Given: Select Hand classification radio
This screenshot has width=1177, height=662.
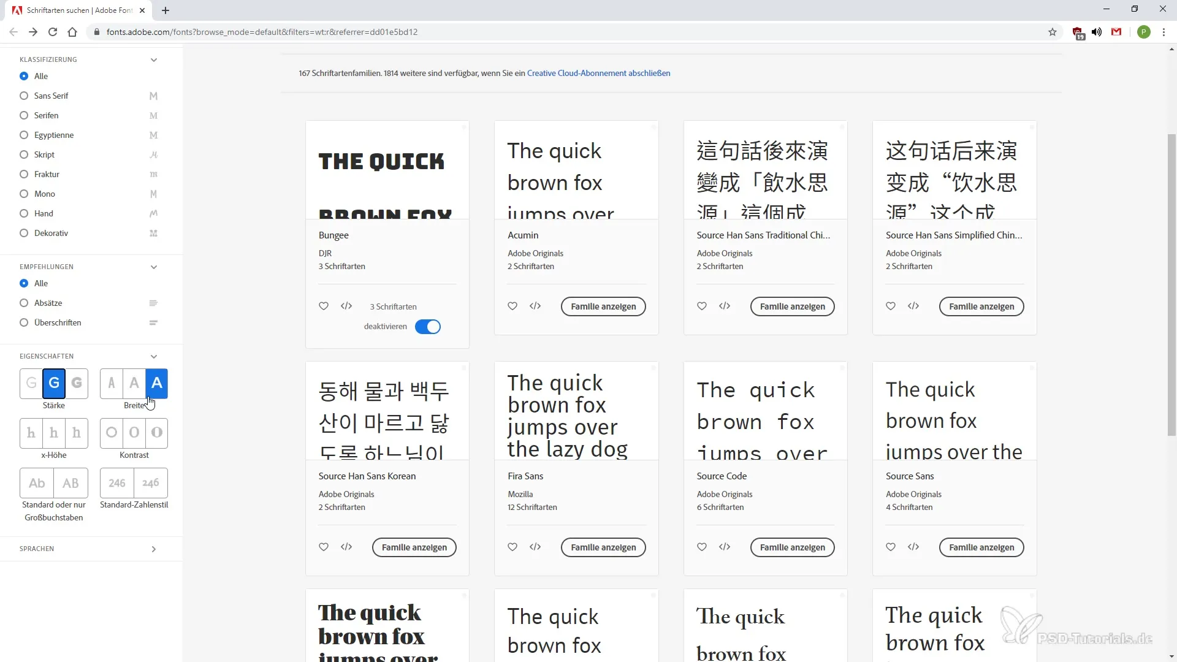Looking at the screenshot, I should 24,213.
